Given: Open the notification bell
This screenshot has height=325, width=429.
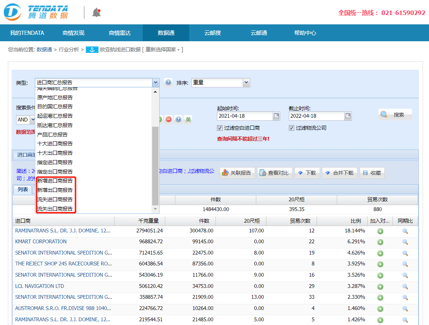Looking at the screenshot, I should [x=96, y=13].
